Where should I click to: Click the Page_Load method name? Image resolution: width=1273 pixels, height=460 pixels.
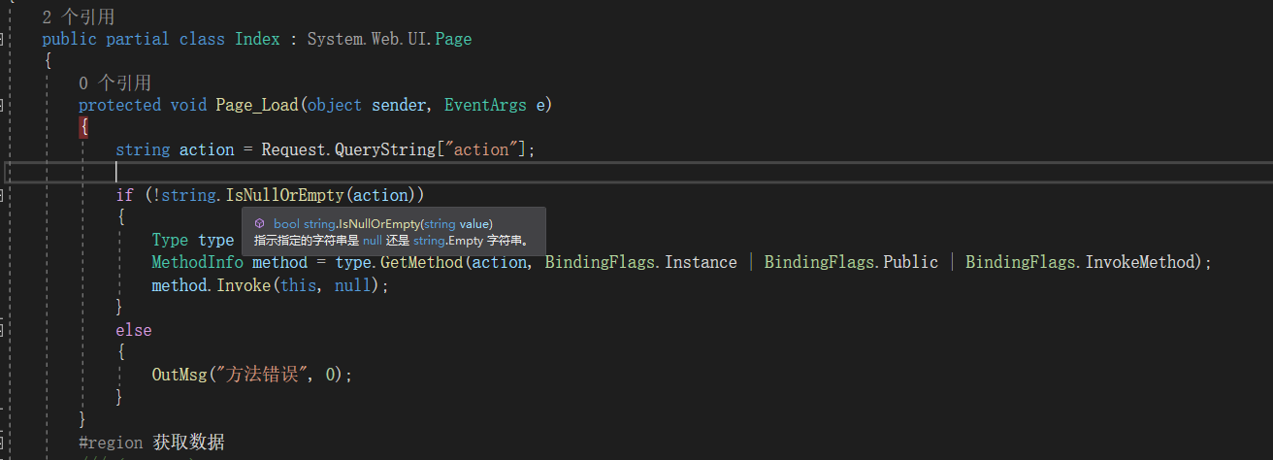pyautogui.click(x=257, y=105)
